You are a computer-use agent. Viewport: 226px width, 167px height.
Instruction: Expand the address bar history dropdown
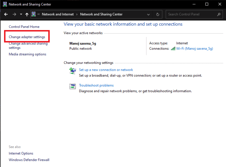click(x=148, y=14)
